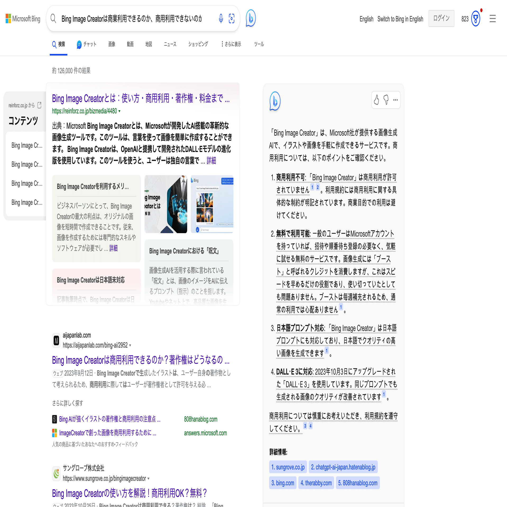The image size is (507, 507).
Task: Start voice search with microphone icon
Action: pos(221,19)
